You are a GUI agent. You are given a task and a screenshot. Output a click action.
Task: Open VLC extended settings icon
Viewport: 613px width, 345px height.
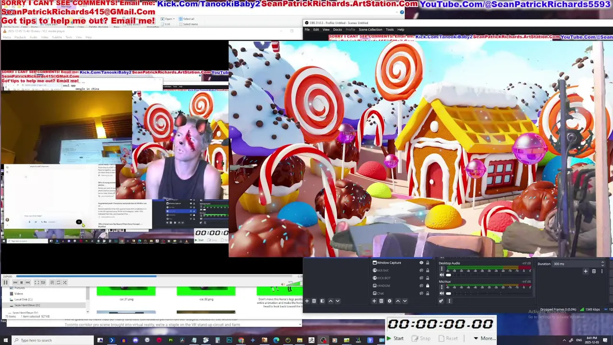tap(43, 282)
